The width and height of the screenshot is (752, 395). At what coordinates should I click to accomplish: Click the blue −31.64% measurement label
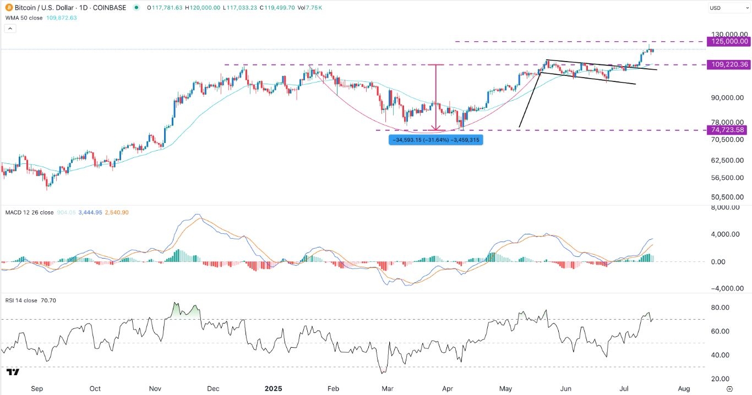435,140
